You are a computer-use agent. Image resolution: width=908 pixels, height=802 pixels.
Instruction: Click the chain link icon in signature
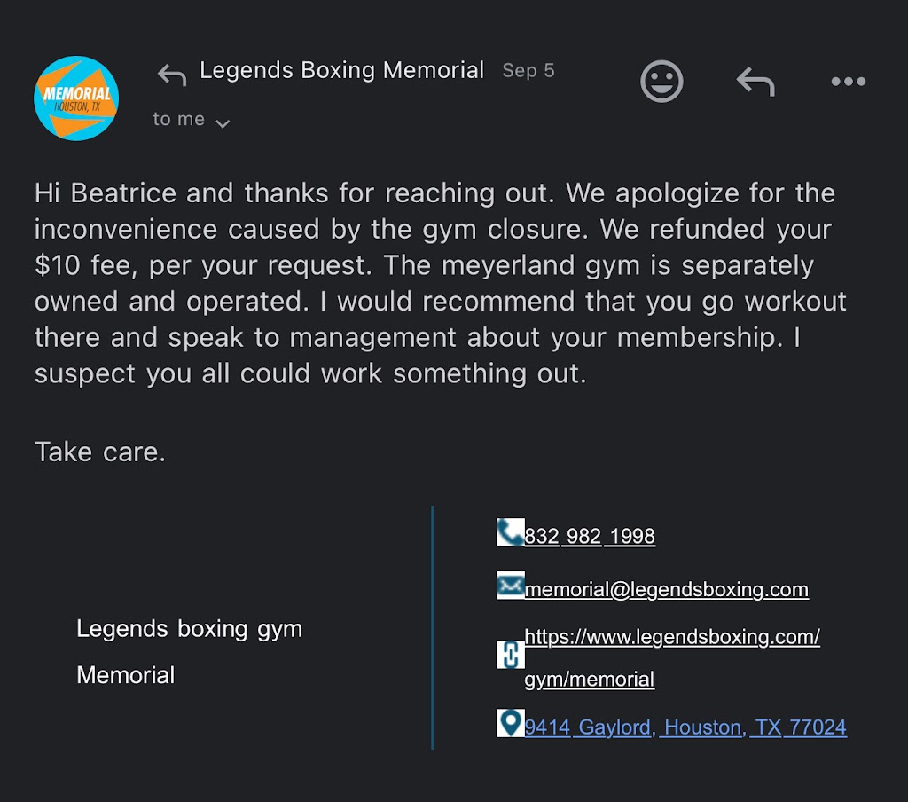tap(510, 655)
